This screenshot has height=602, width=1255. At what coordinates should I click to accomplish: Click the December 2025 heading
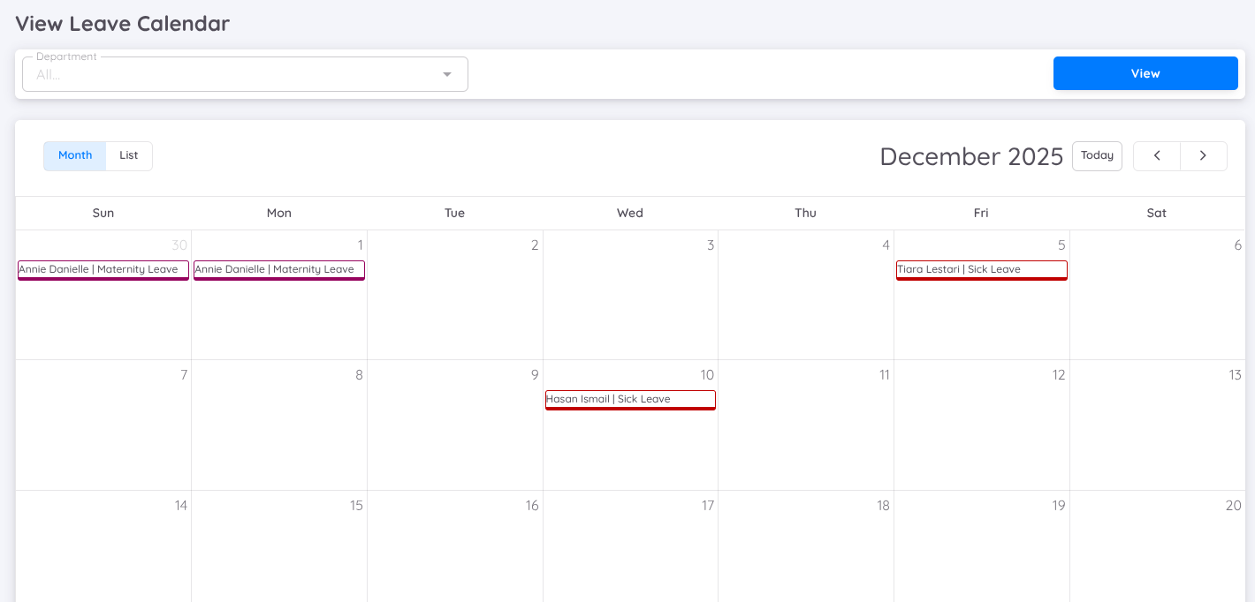coord(971,156)
